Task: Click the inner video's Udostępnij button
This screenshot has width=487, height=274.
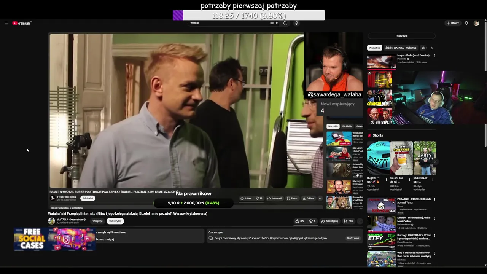Action: 274,198
